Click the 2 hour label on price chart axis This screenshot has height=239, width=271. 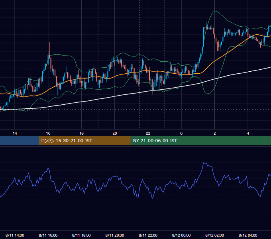click(x=215, y=133)
